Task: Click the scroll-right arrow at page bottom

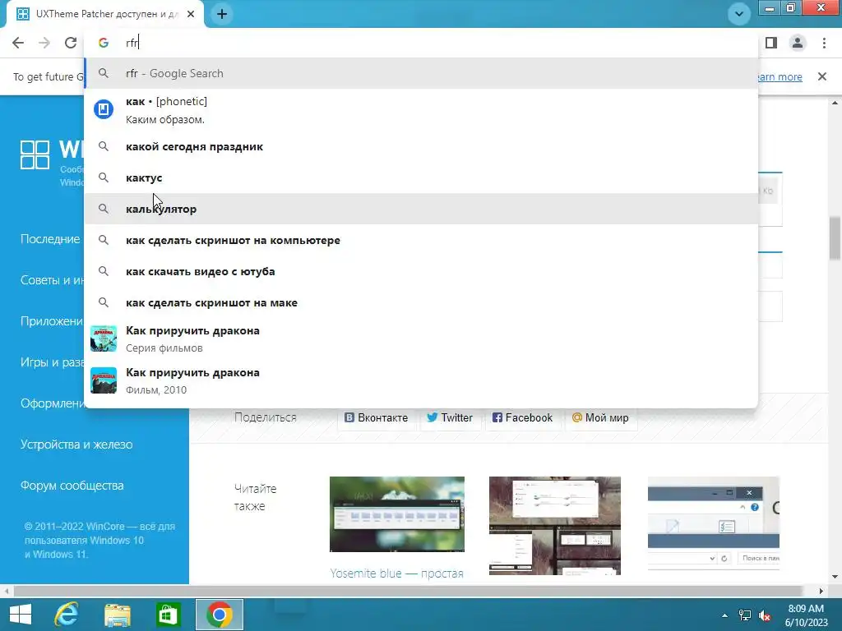Action: [x=821, y=591]
